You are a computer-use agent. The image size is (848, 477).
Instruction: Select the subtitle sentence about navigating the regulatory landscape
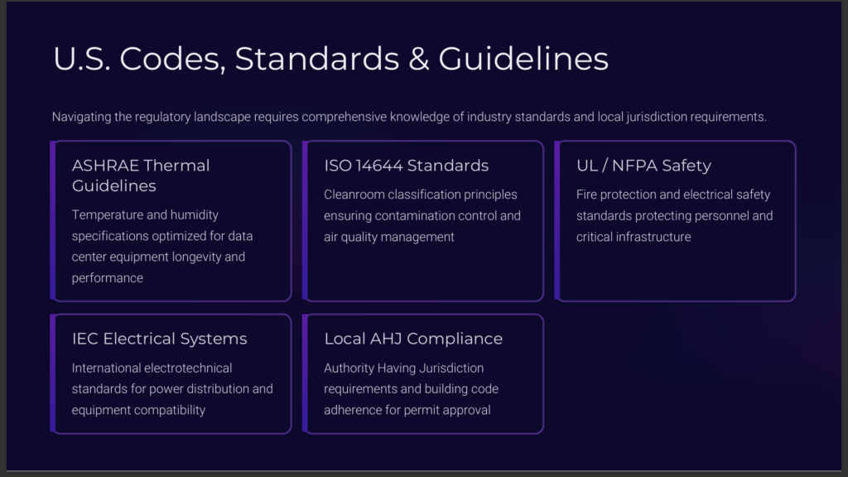click(409, 117)
